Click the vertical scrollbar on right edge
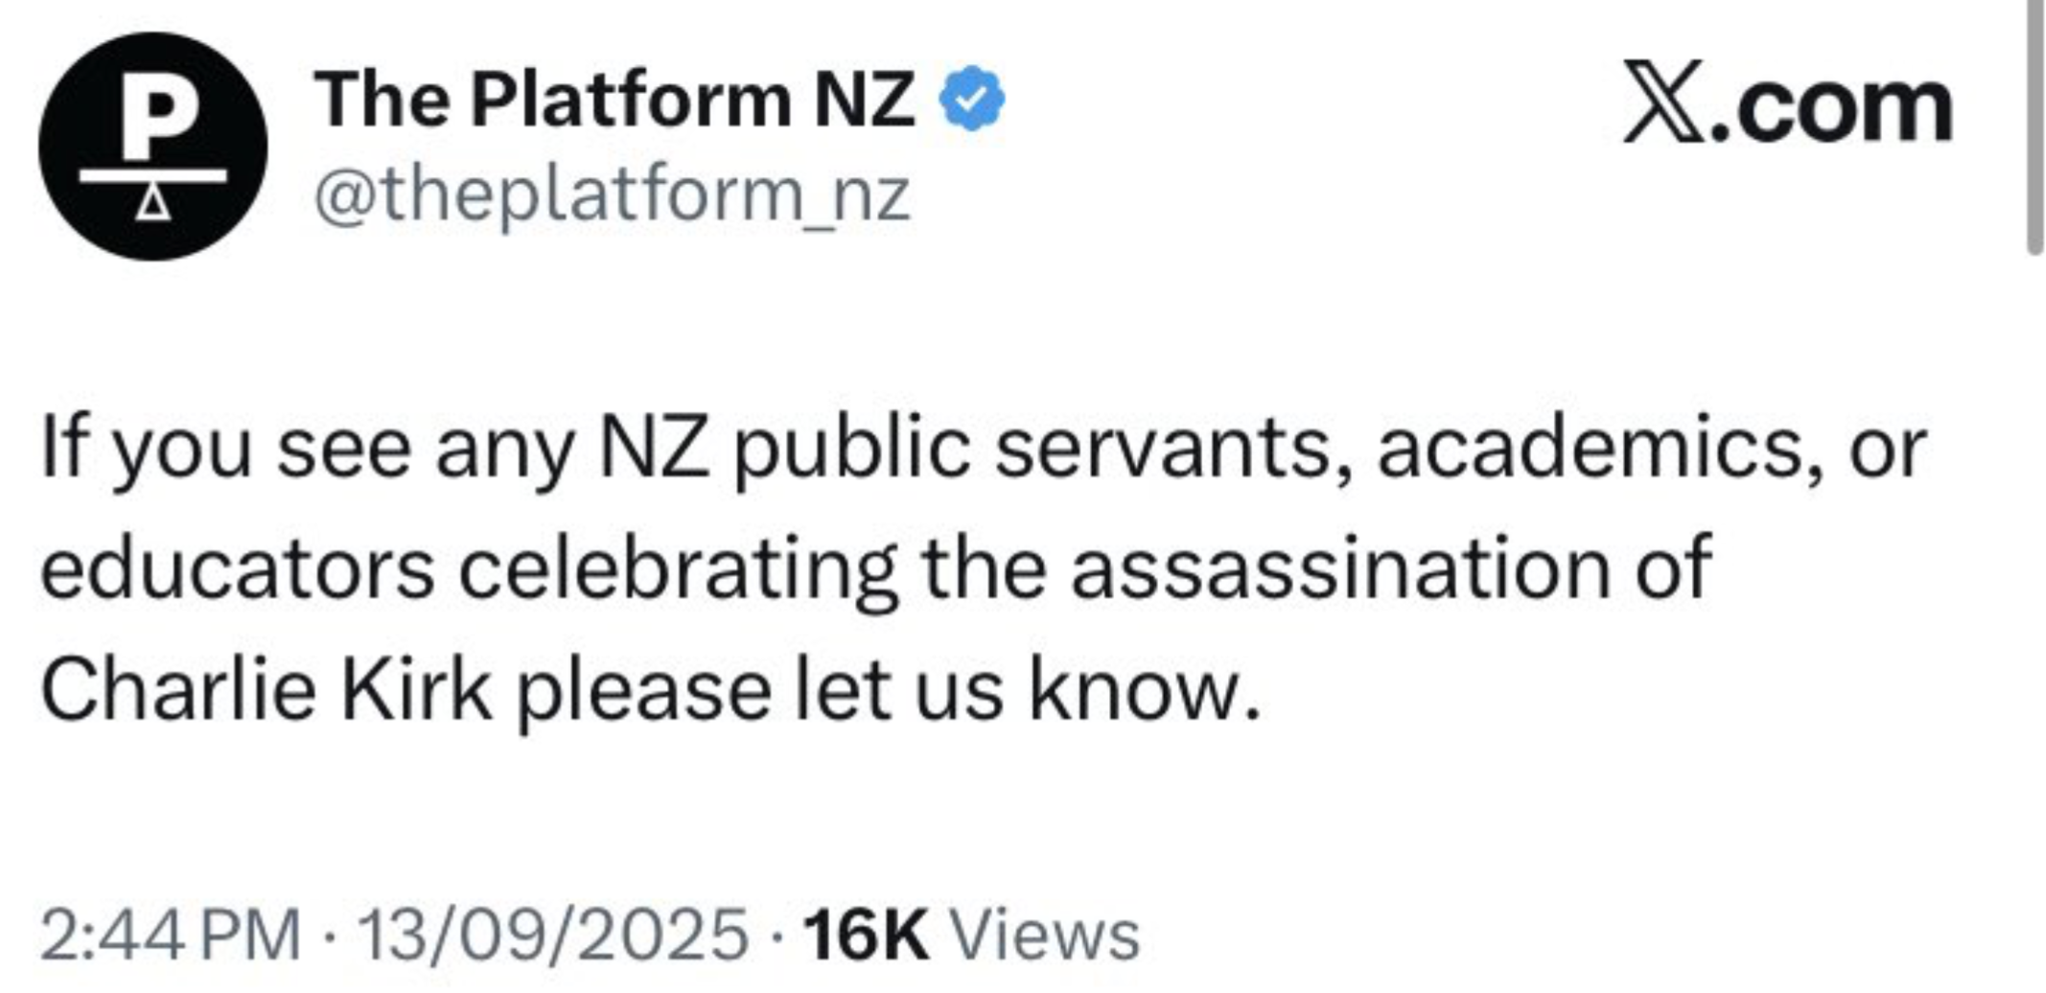 [2034, 125]
